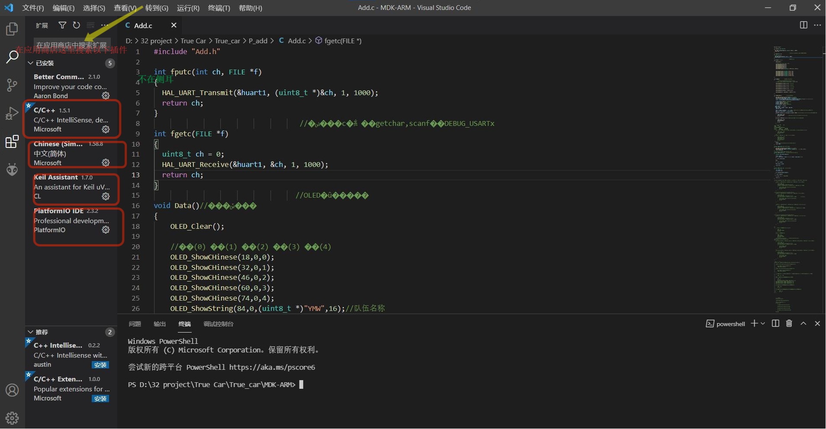Open the Source Control view
The height and width of the screenshot is (429, 826).
12,85
